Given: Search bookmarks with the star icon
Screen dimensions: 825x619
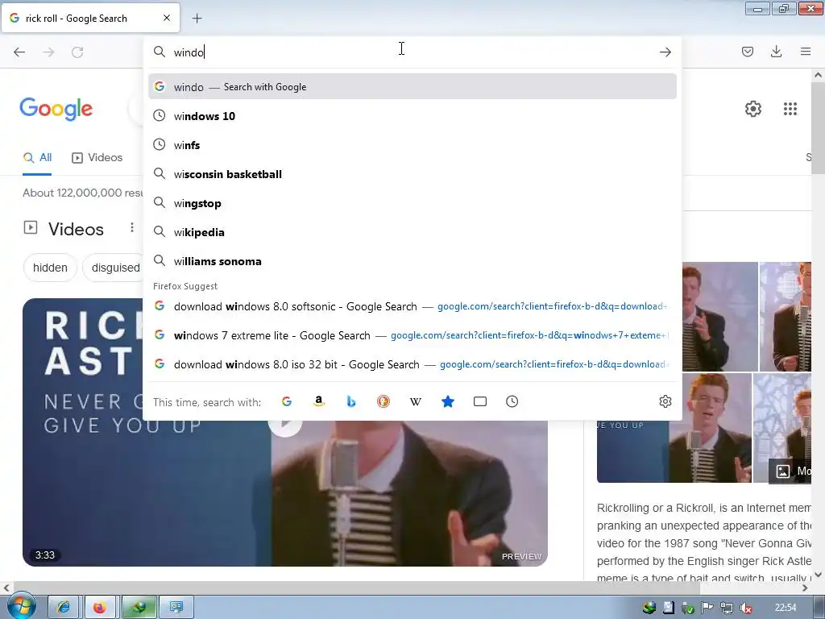Looking at the screenshot, I should tap(448, 401).
